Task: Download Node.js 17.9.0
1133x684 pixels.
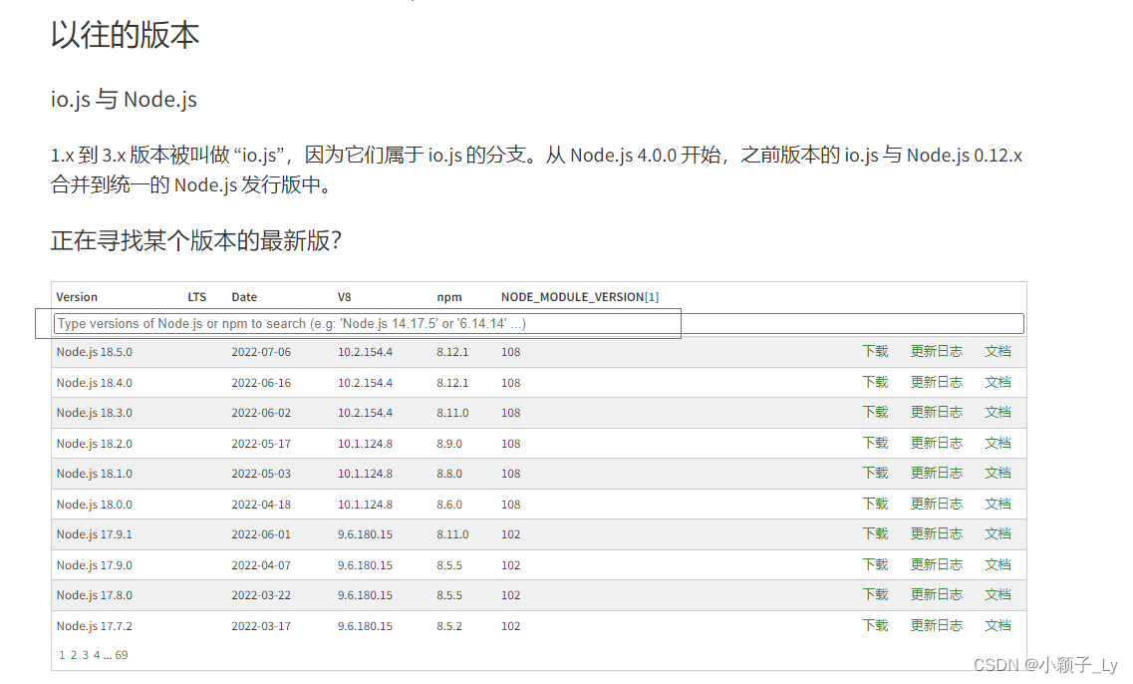Action: tap(875, 564)
